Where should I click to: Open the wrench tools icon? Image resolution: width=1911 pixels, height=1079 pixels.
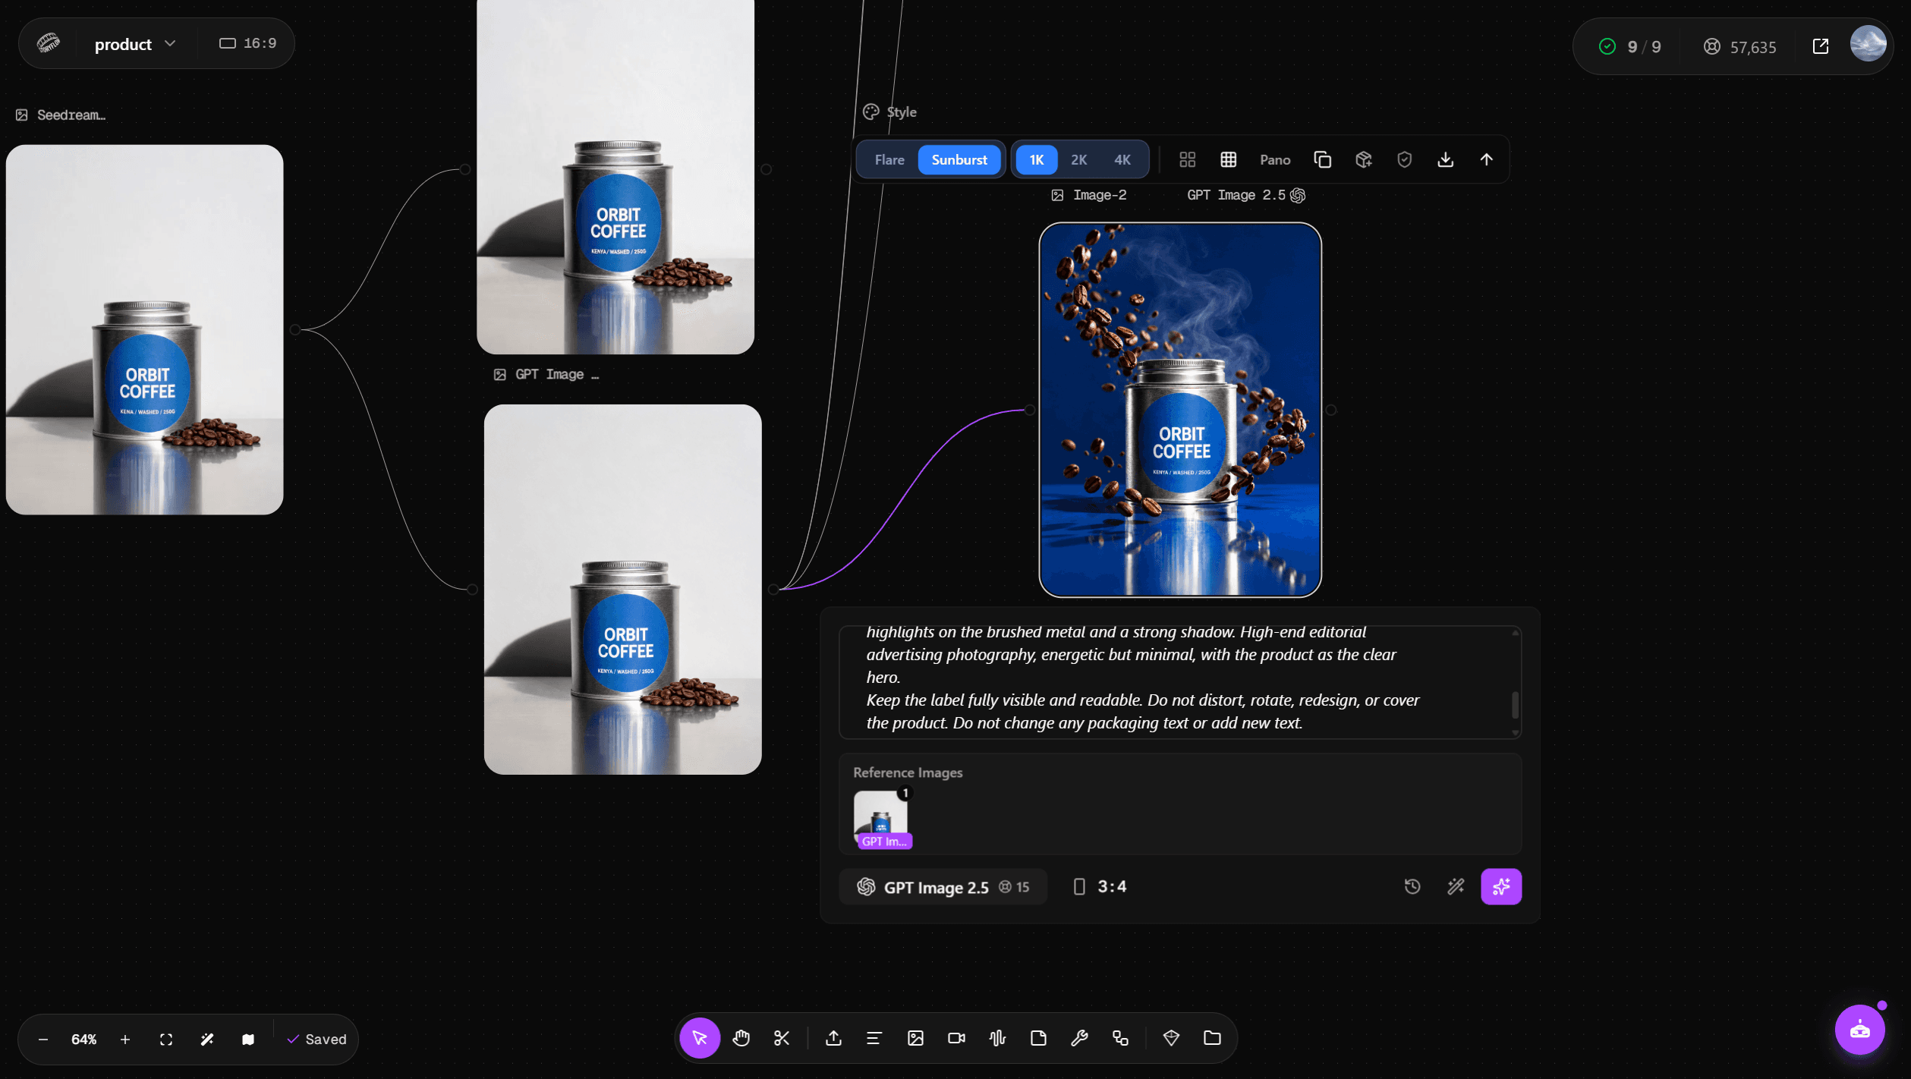(1080, 1038)
